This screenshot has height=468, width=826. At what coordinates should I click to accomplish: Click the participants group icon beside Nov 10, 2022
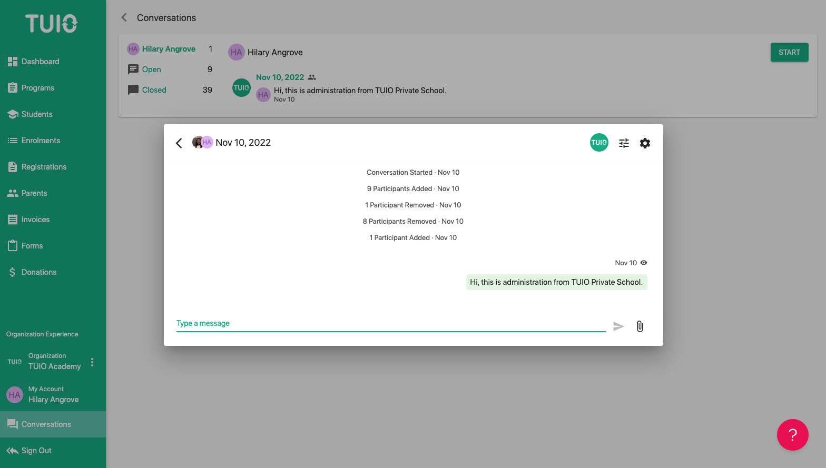312,77
